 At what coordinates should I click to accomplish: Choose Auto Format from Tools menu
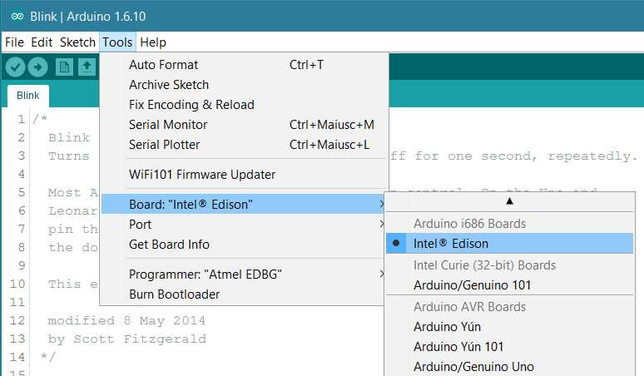click(163, 65)
